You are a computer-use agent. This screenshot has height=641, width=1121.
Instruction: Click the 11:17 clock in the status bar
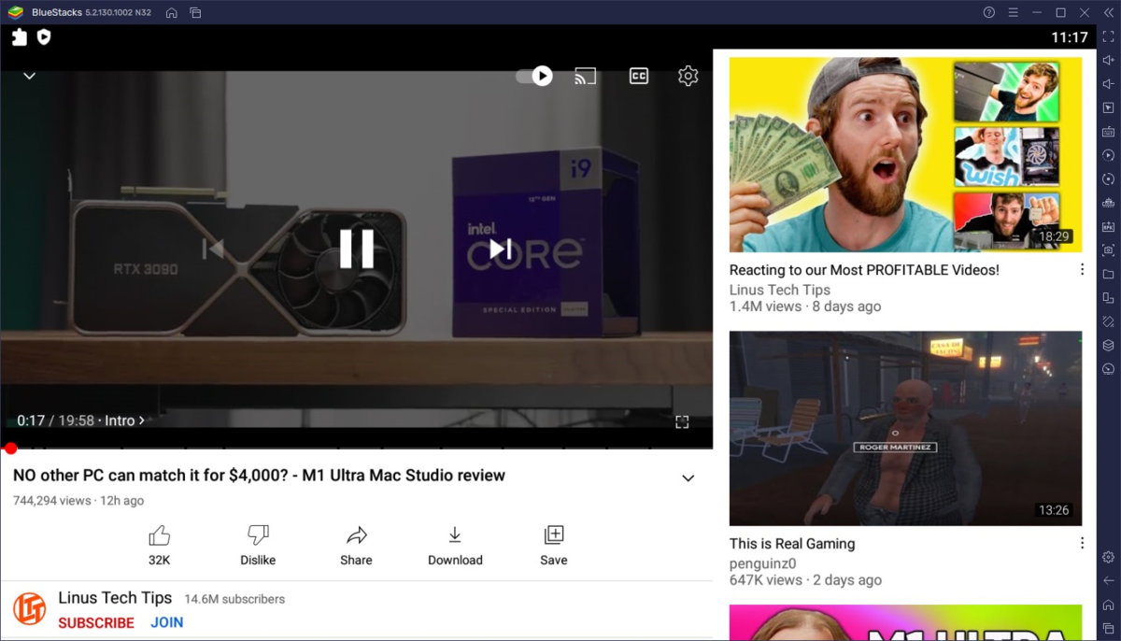(1070, 37)
